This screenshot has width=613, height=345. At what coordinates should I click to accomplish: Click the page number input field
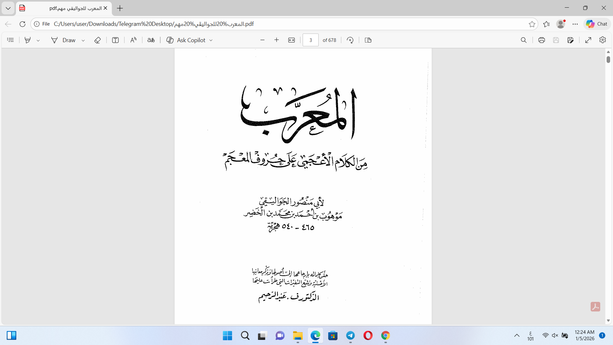tap(311, 40)
